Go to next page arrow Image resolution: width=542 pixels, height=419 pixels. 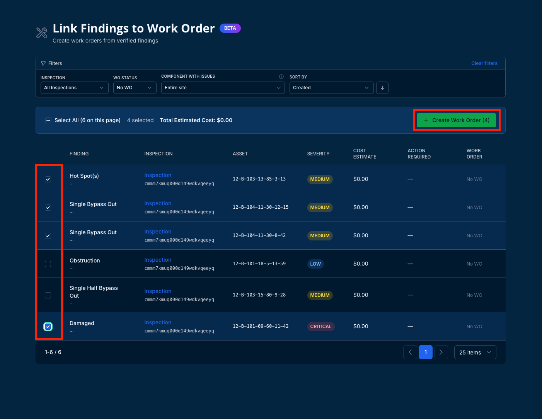pos(441,352)
